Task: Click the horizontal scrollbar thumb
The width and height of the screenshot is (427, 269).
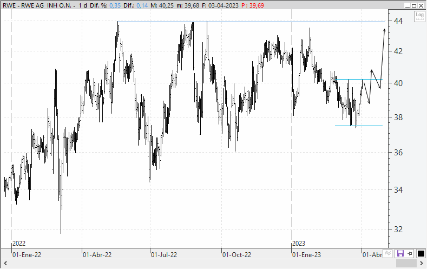Action: [406, 263]
